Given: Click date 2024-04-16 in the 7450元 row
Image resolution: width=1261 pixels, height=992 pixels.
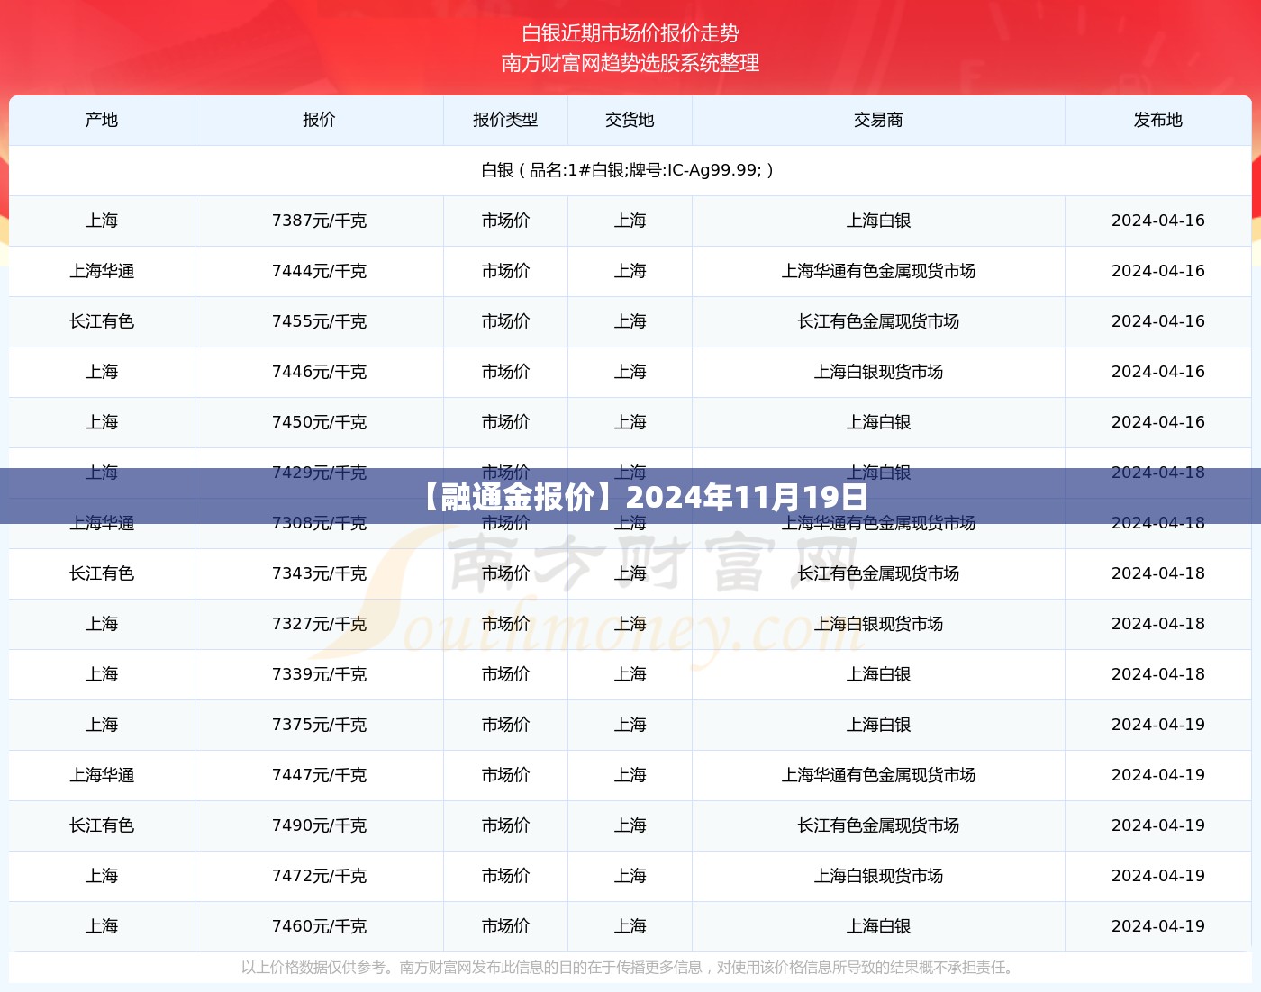Looking at the screenshot, I should pyautogui.click(x=1157, y=422).
